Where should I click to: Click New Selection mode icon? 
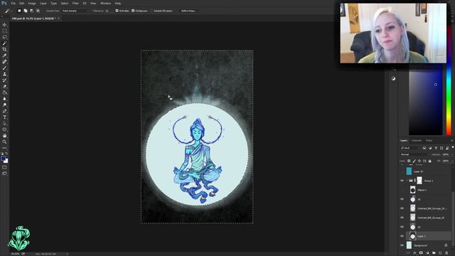[x=19, y=11]
